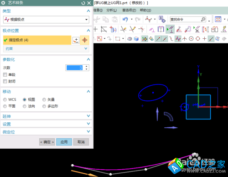Image resolution: width=228 pixels, height=177 pixels.
Task: Click the magnifier icon in command finder
Action: pos(203,19)
